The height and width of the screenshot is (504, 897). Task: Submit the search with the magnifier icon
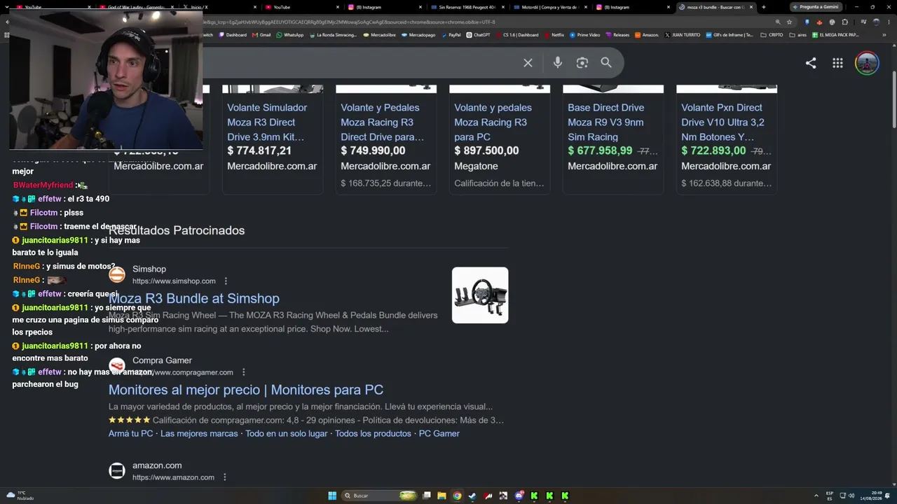point(606,63)
